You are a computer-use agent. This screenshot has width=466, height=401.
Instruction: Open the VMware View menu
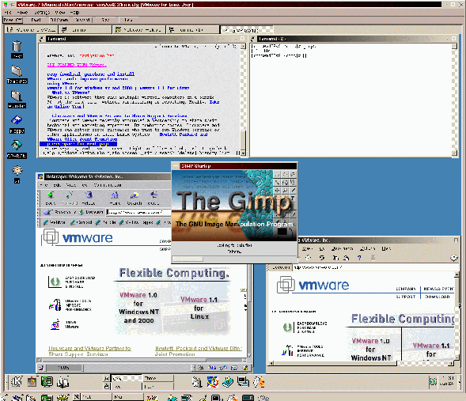60,13
